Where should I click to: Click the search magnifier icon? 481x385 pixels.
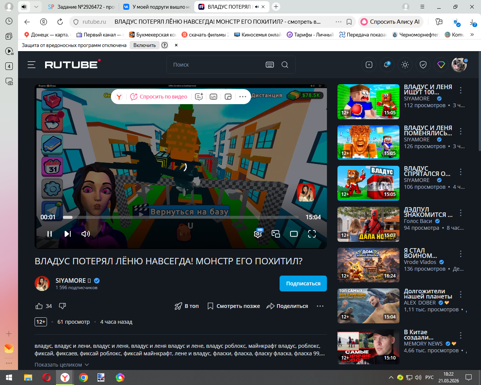click(x=285, y=65)
